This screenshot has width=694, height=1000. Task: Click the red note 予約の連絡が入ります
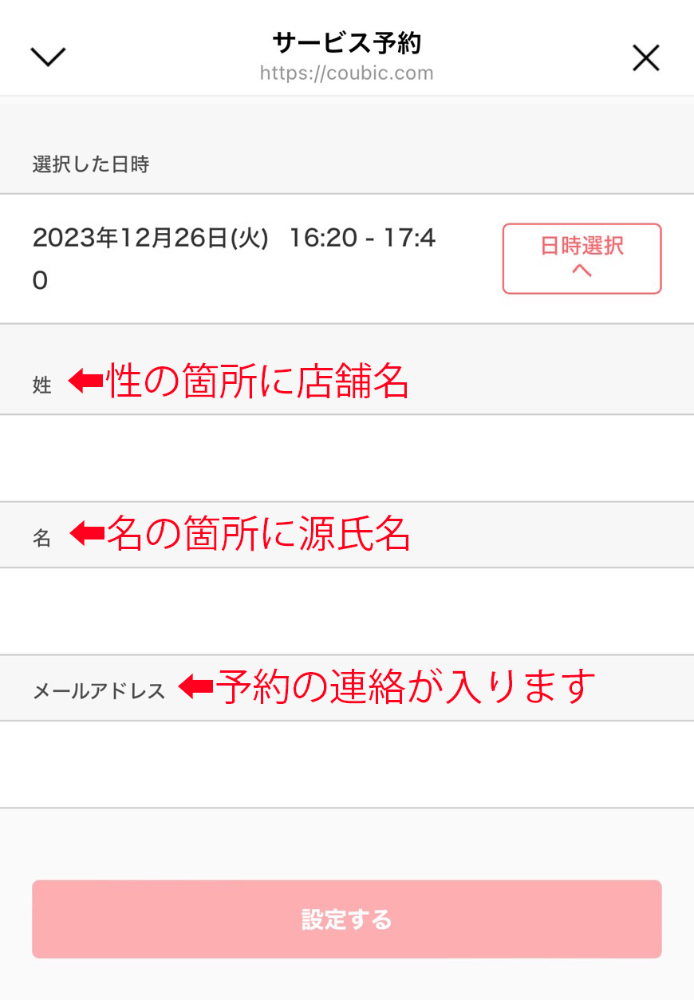tap(407, 686)
